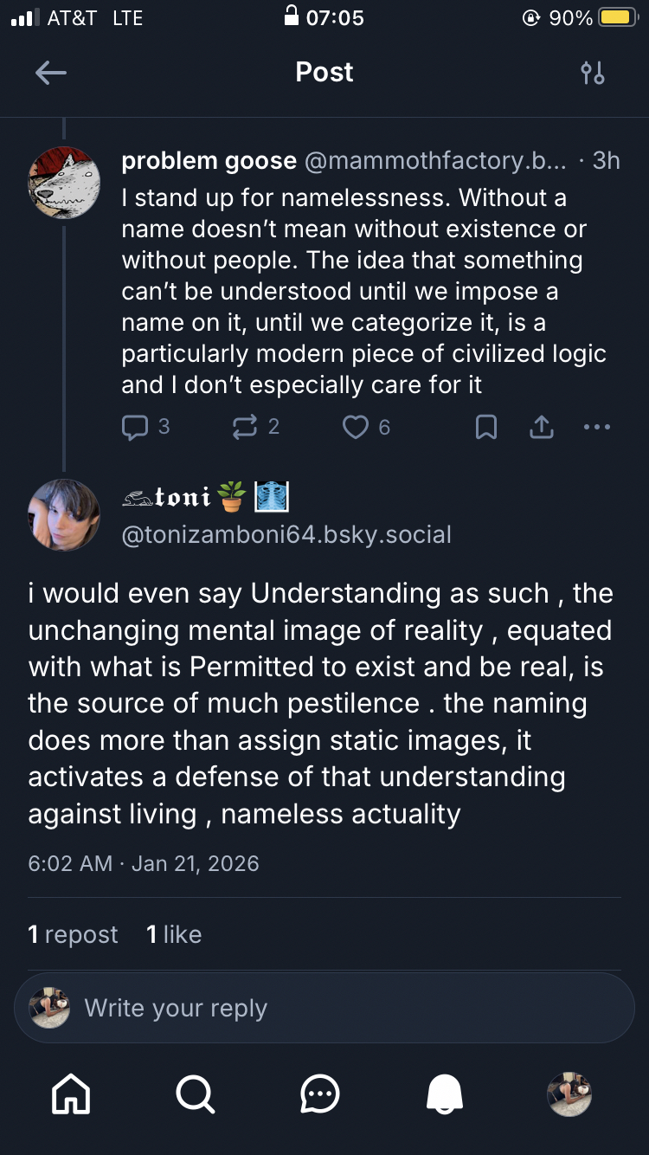The height and width of the screenshot is (1155, 649).
Task: Open more options for problem goose's post
Action: click(597, 427)
